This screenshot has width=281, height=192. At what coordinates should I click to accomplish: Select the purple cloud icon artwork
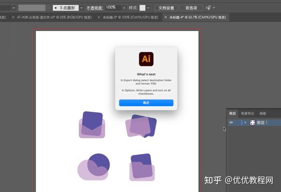(x=94, y=167)
